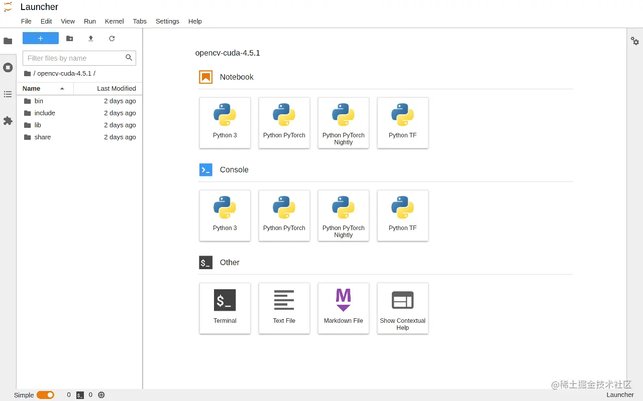The height and width of the screenshot is (401, 643).
Task: Open the Kernel menu
Action: tap(115, 21)
